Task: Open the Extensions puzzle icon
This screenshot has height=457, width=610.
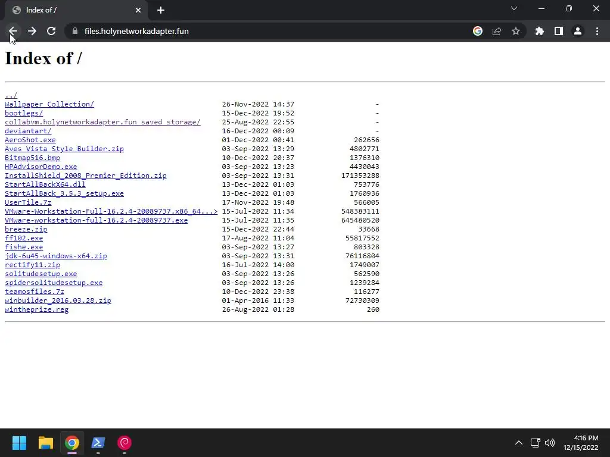Action: (x=540, y=31)
